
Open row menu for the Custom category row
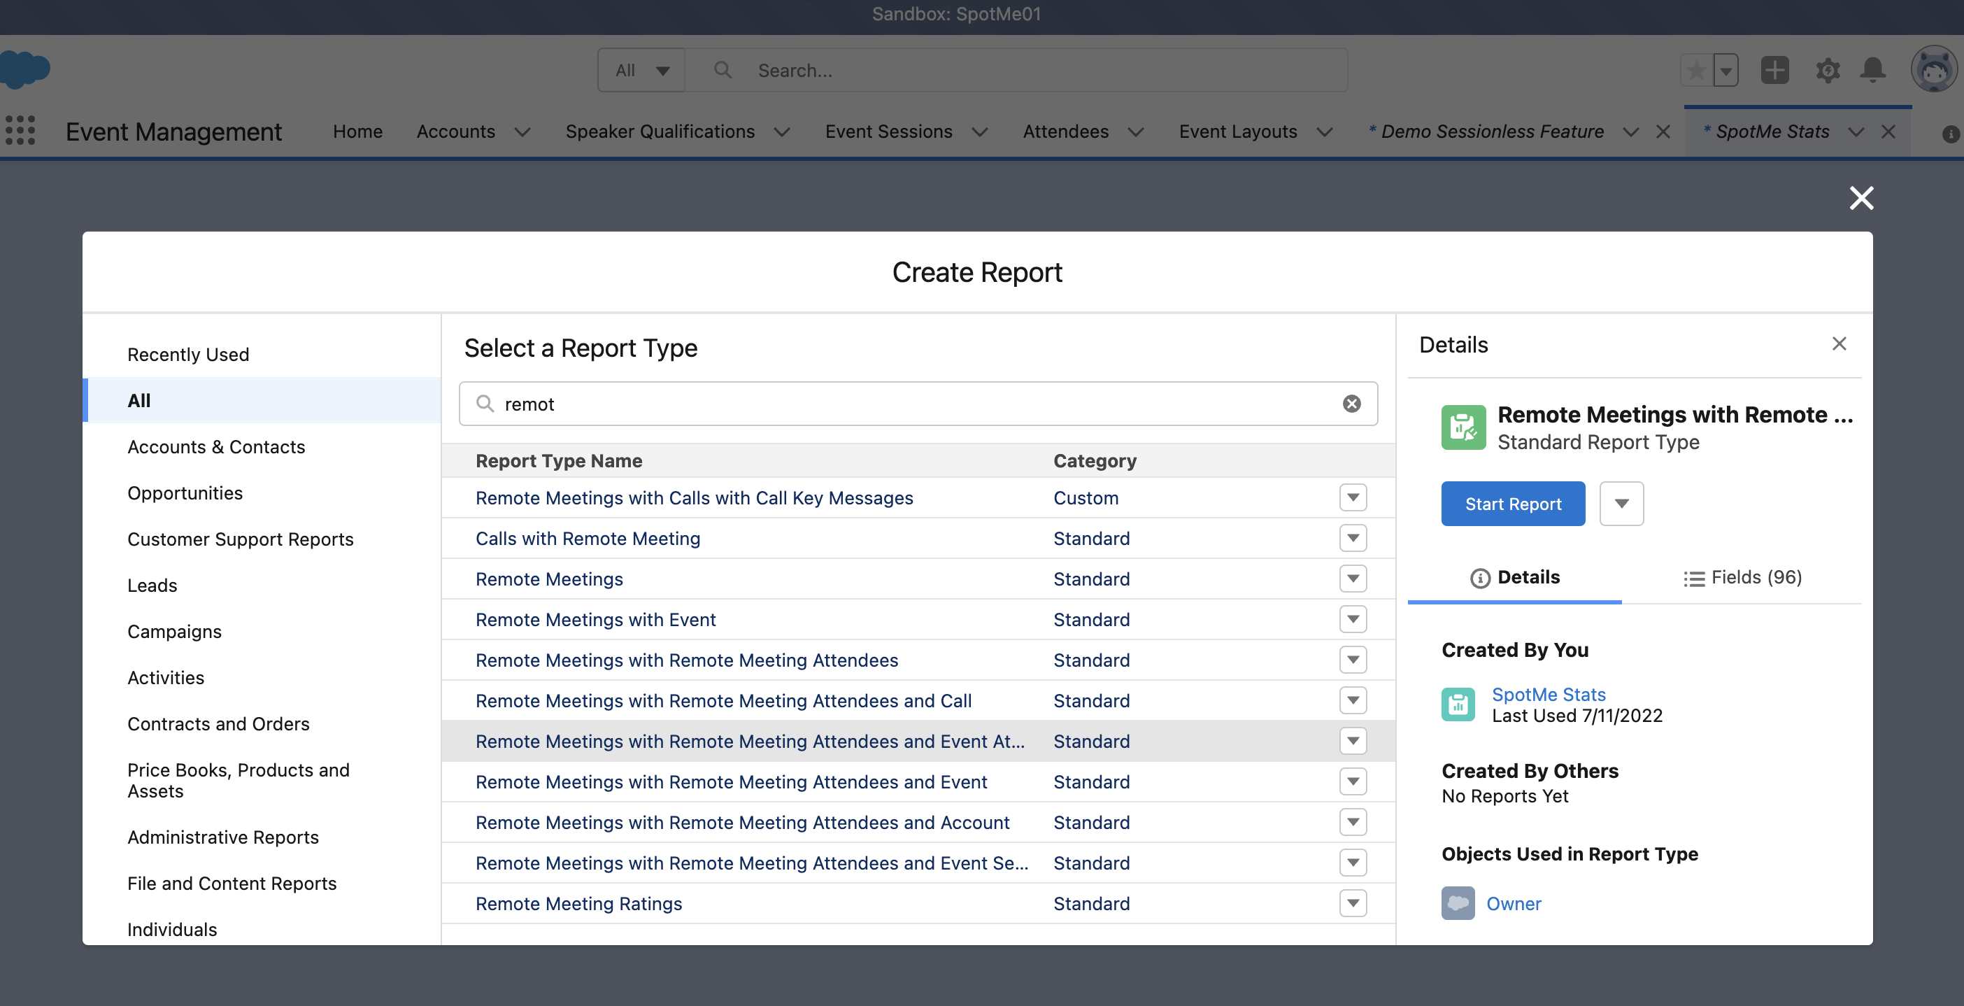1353,497
